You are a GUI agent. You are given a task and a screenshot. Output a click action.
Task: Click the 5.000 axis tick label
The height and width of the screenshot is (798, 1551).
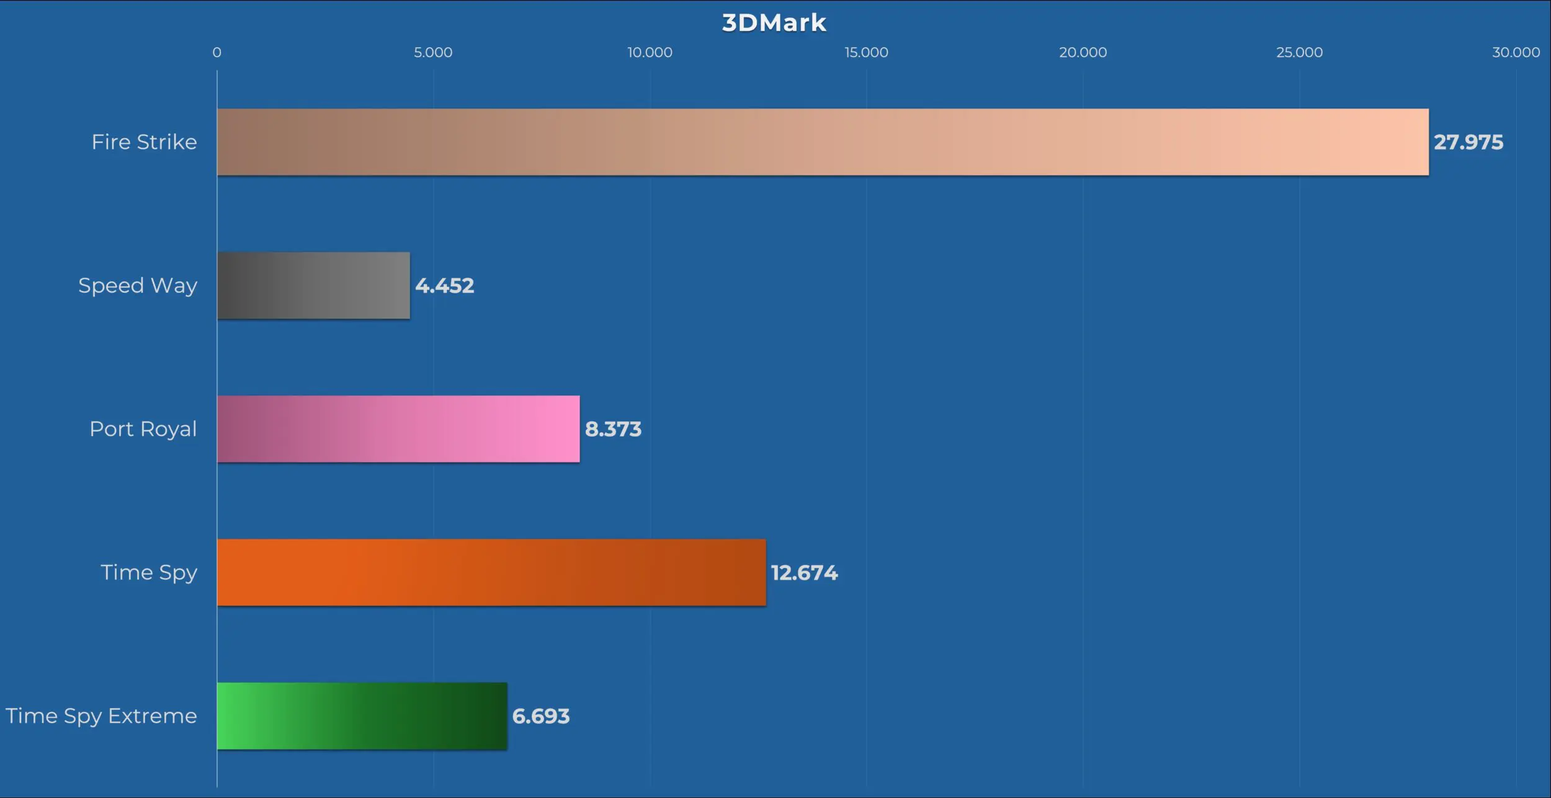coord(433,53)
